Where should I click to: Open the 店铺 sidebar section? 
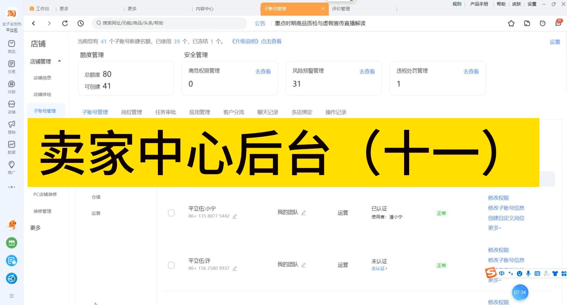tap(12, 107)
